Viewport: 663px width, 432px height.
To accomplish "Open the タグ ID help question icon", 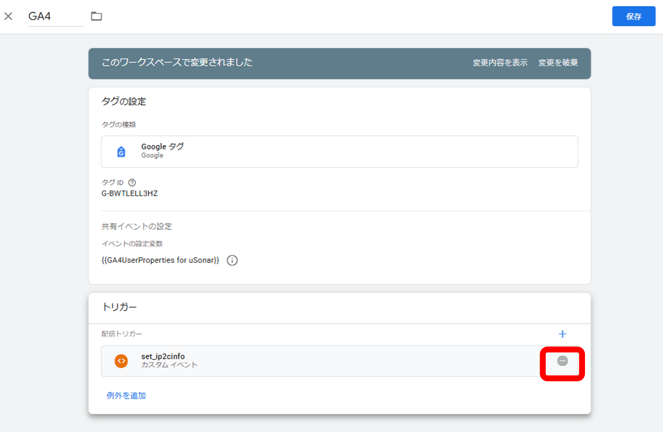I will (x=132, y=183).
